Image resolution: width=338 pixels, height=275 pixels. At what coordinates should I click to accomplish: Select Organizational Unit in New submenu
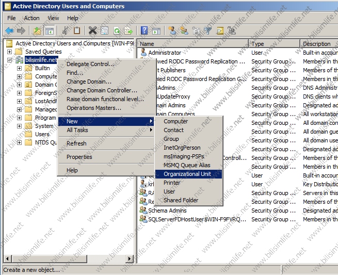(188, 174)
